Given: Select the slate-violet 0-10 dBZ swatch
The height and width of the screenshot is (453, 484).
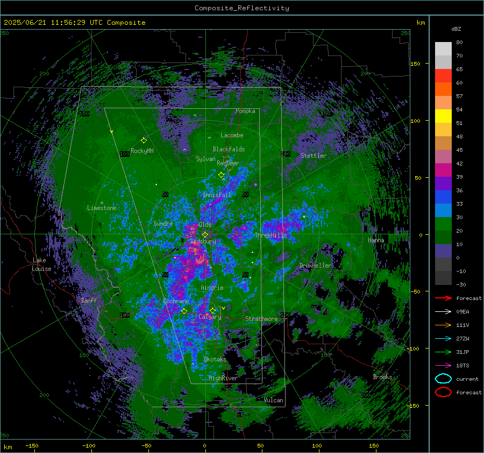Looking at the screenshot, I should (443, 251).
